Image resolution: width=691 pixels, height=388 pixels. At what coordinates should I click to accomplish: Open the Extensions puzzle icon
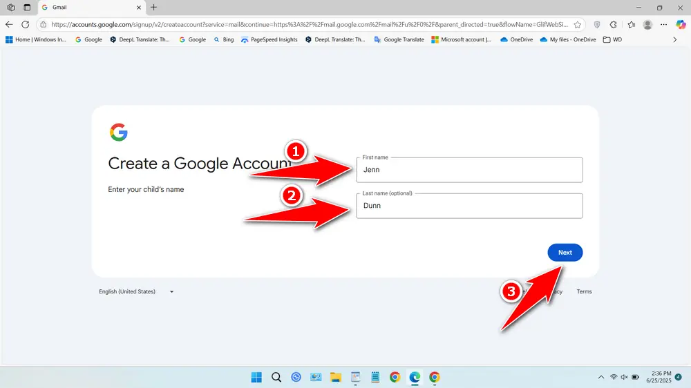point(614,25)
